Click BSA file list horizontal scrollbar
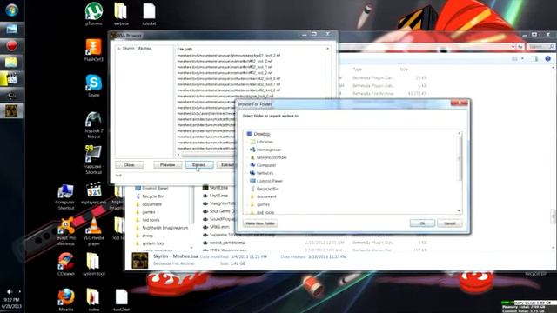The height and width of the screenshot is (313, 557). [207, 155]
